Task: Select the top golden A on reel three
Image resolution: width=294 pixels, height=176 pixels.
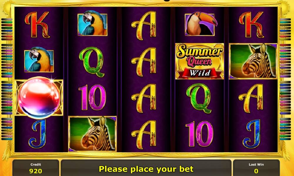Action: [x=144, y=26]
